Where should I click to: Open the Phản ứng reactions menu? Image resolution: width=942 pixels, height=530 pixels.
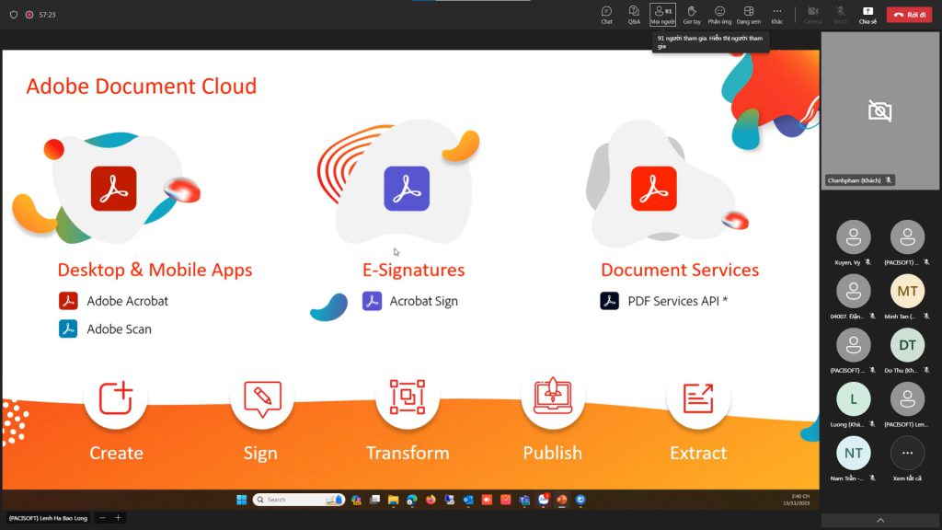pos(719,15)
